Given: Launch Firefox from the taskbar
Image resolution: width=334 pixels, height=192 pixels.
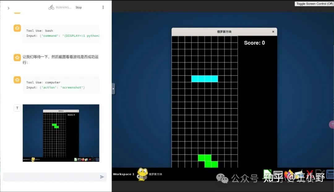Looking at the screenshot, I should (289, 174).
